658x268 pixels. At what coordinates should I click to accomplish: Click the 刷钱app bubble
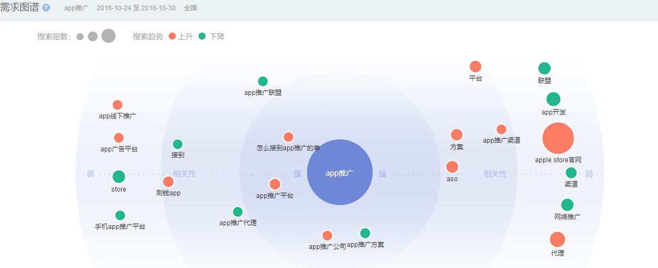click(168, 182)
